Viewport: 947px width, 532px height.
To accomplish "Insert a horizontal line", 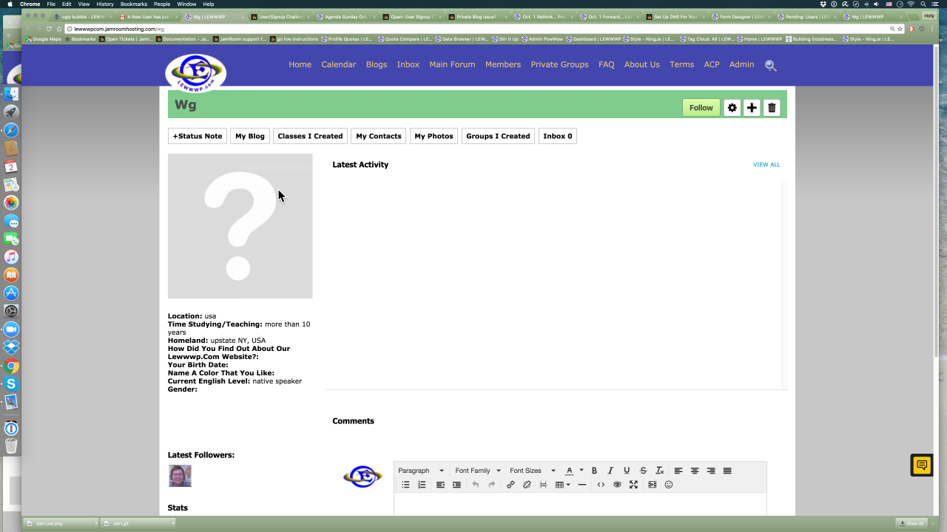I will [582, 485].
